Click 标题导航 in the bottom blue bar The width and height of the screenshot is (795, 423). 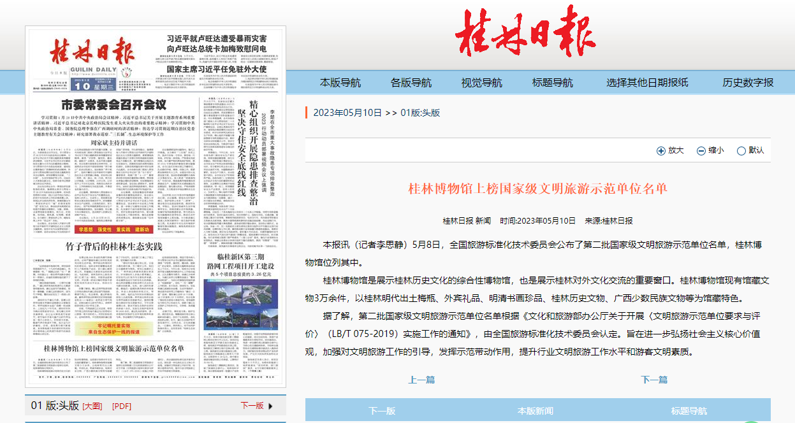click(689, 411)
